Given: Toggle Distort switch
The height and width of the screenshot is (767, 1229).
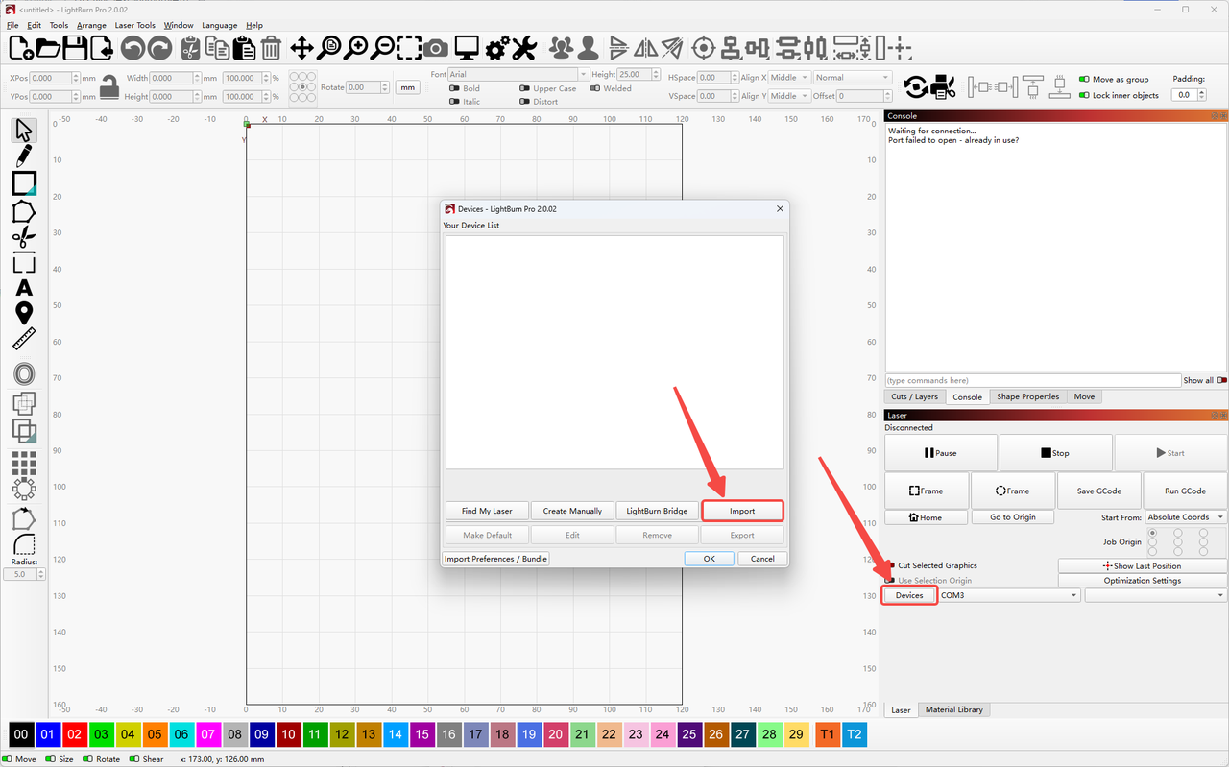Looking at the screenshot, I should click(x=524, y=102).
